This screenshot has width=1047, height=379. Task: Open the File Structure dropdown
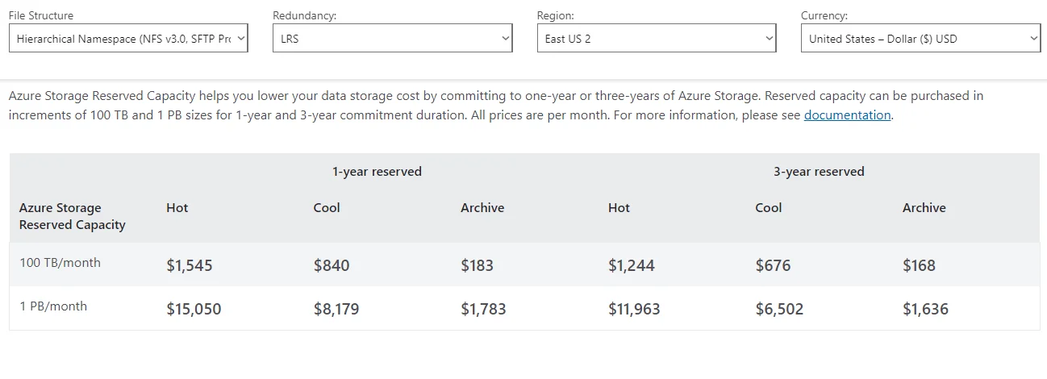point(128,39)
